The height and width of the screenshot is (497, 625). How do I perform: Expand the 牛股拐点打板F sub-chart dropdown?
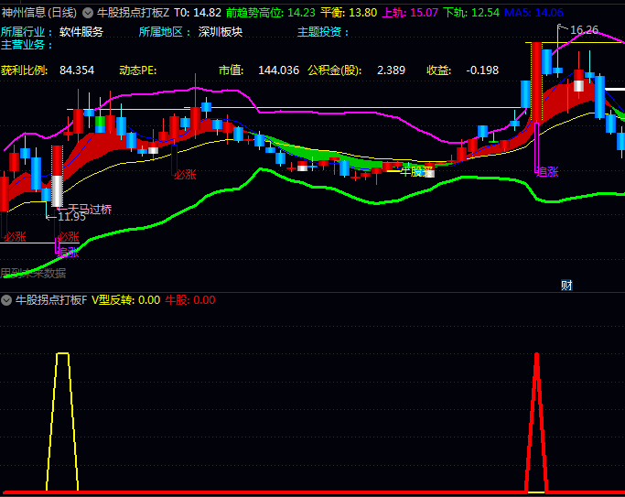pyautogui.click(x=7, y=300)
